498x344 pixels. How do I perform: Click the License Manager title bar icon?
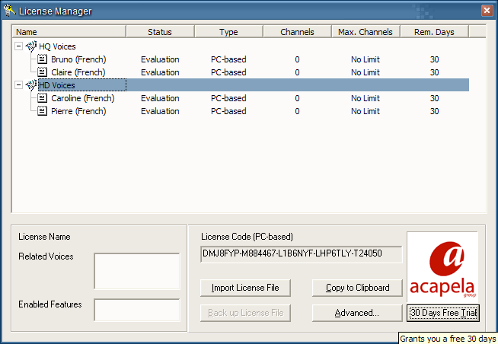[x=10, y=10]
